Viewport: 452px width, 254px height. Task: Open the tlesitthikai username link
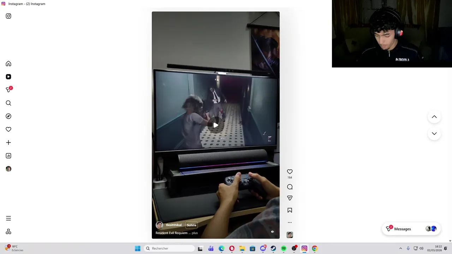[x=174, y=225]
